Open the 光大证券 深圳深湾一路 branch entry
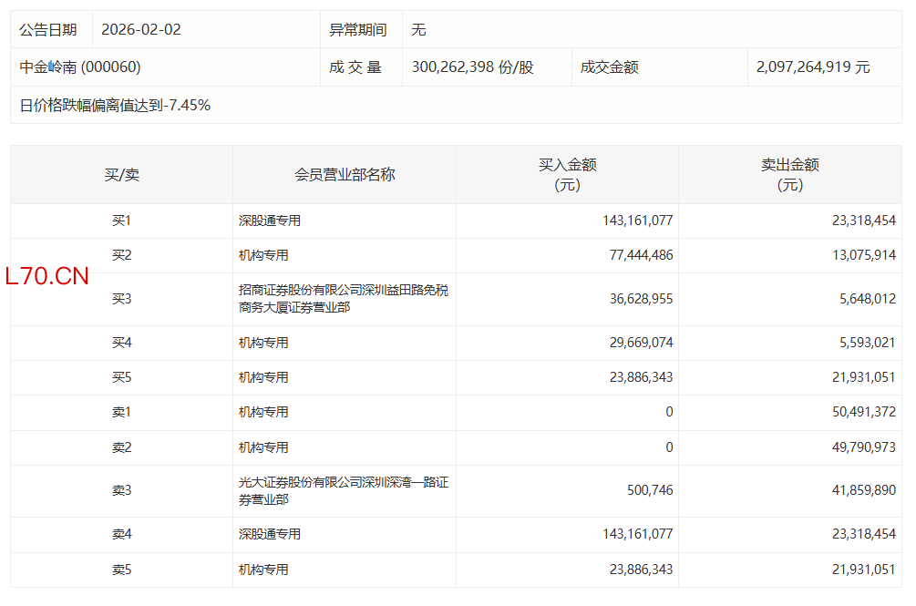Image resolution: width=916 pixels, height=606 pixels. 343,490
